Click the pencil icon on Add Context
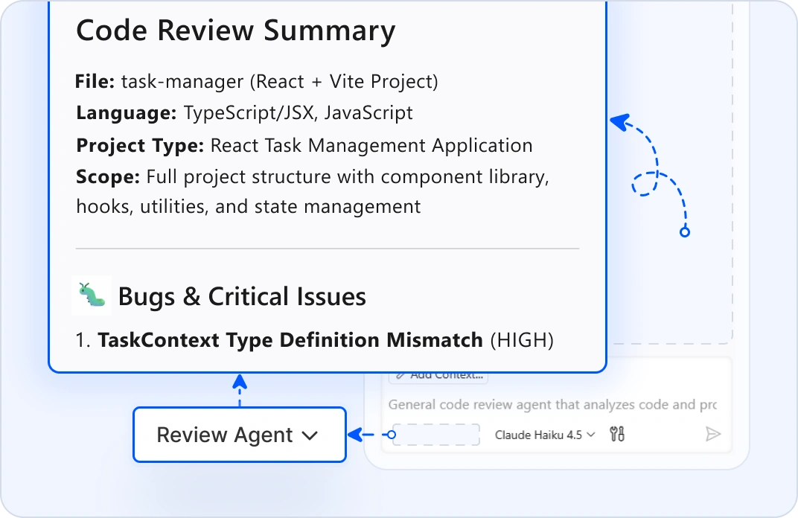Screen dimensions: 798x518 (x=400, y=375)
